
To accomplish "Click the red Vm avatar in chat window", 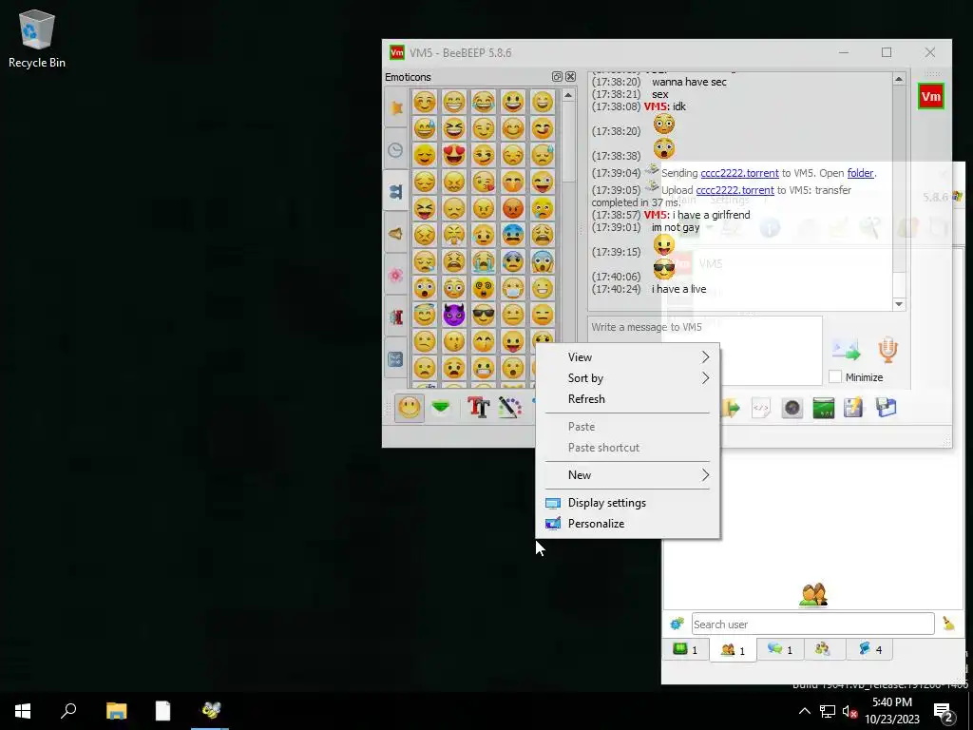I will tap(931, 96).
